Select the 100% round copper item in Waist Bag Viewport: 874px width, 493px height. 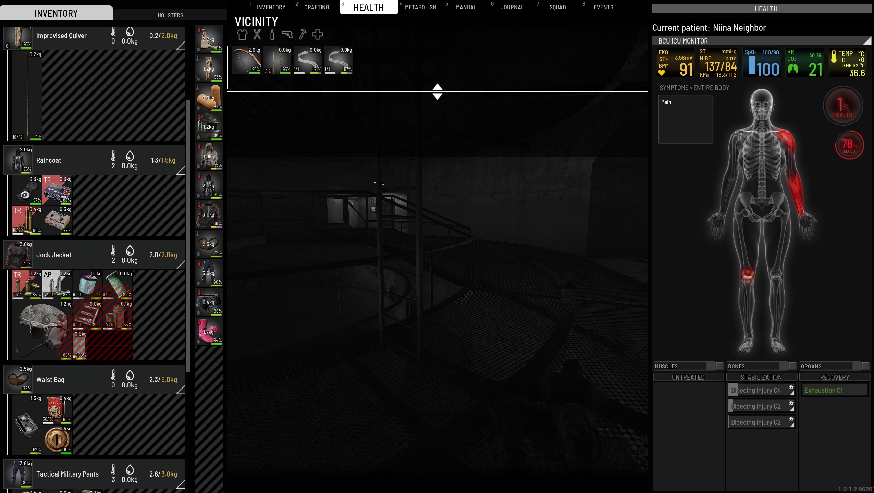pyautogui.click(x=57, y=440)
